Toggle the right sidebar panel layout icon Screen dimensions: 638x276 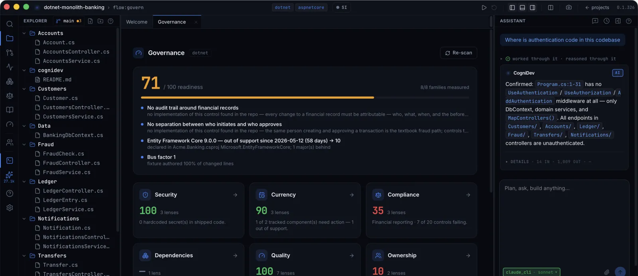[532, 8]
